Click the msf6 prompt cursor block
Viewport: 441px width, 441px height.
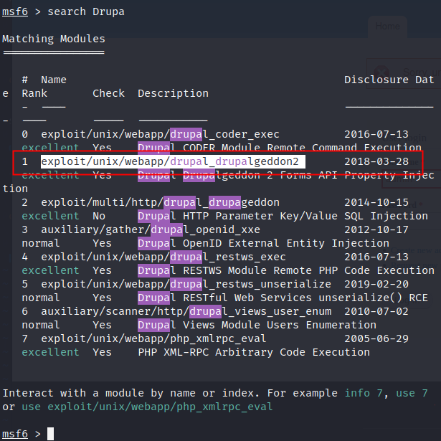(x=50, y=434)
